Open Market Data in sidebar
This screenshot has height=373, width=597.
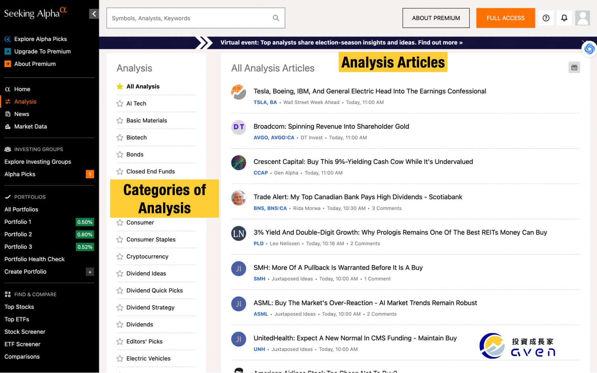tap(30, 126)
